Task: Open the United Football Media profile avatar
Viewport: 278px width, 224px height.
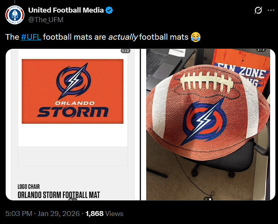Action: click(15, 15)
